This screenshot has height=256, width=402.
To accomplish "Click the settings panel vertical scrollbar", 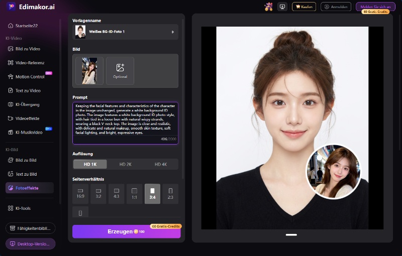I will [x=183, y=98].
